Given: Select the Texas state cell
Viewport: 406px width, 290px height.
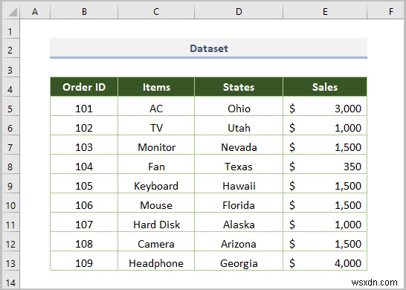Looking at the screenshot, I should coord(239,164).
